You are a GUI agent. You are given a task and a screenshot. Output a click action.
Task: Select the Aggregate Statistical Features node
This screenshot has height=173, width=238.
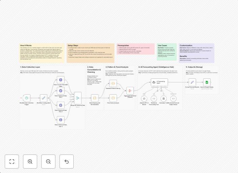[x=130, y=91]
